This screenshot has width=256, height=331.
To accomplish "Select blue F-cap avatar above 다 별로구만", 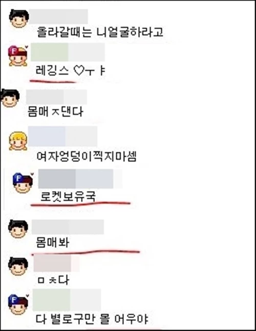I will coord(18,304).
